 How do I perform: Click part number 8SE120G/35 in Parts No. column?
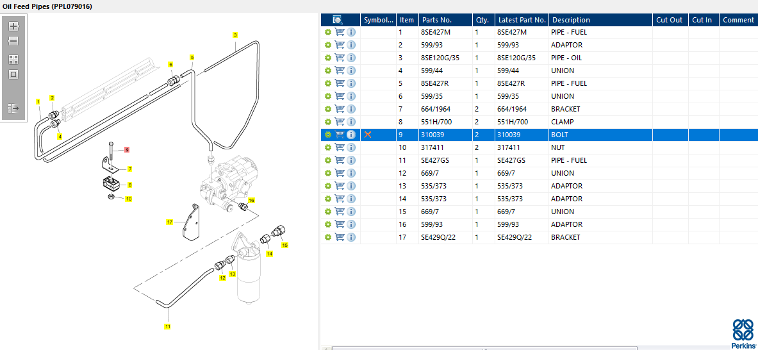(440, 58)
